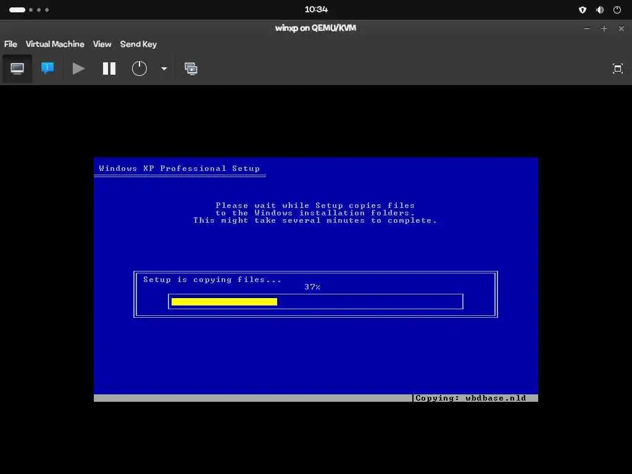632x474 pixels.
Task: Show the graphical console view
Action: [x=17, y=69]
